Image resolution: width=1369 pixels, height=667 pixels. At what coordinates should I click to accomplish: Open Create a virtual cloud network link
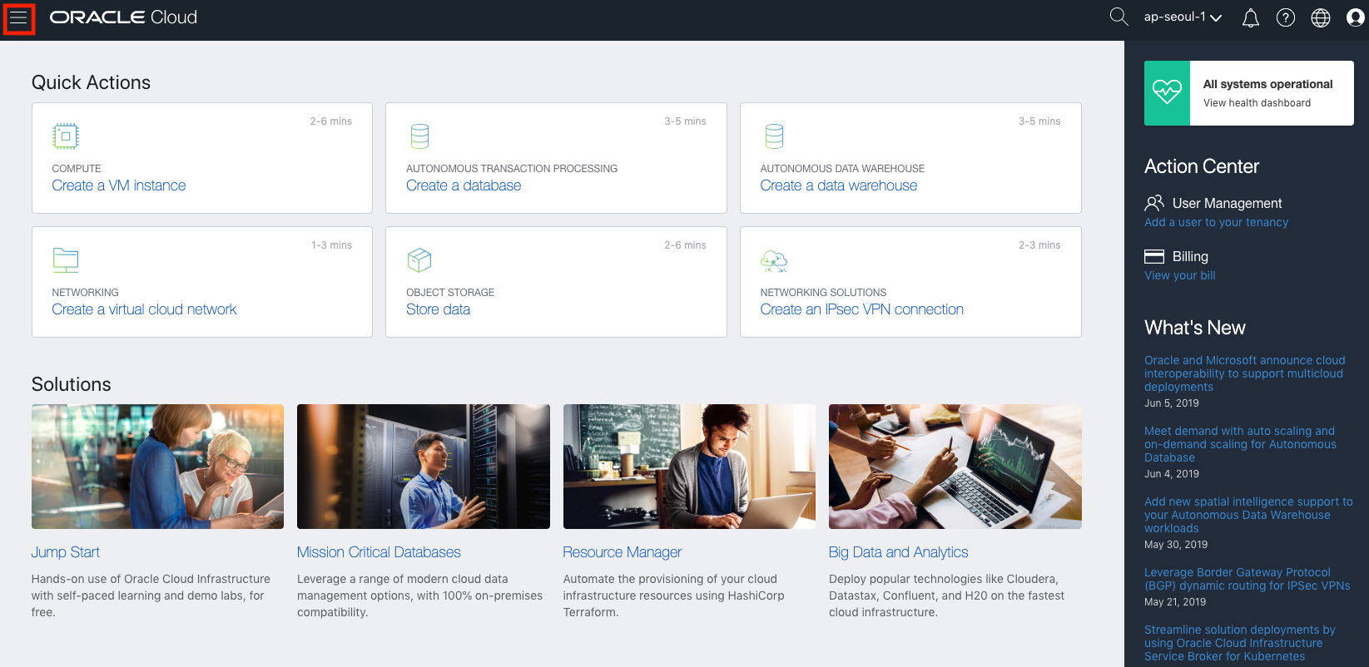(144, 309)
